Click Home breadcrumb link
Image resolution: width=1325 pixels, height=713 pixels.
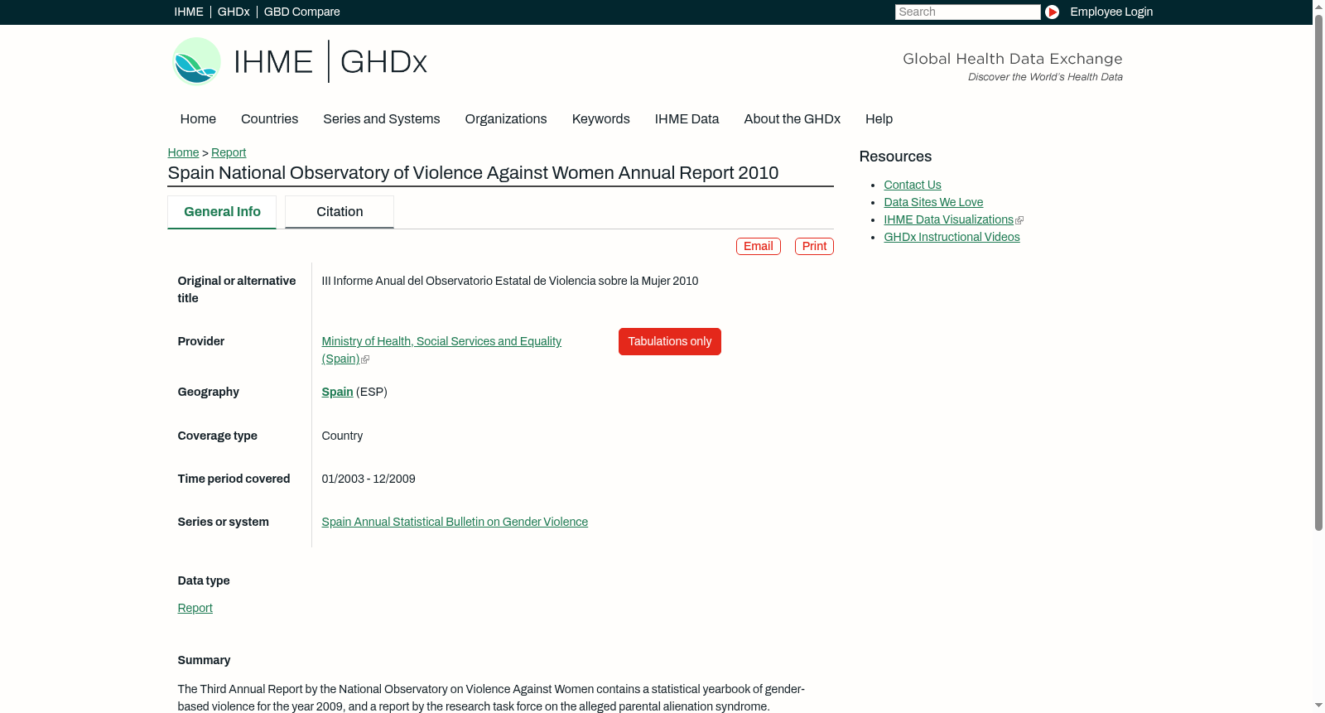pyautogui.click(x=183, y=152)
